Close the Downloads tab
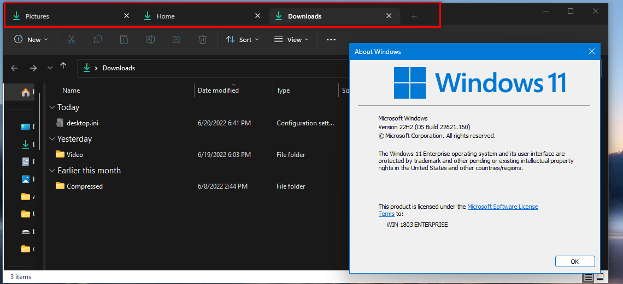Viewport: 623px width, 284px height. coord(389,16)
